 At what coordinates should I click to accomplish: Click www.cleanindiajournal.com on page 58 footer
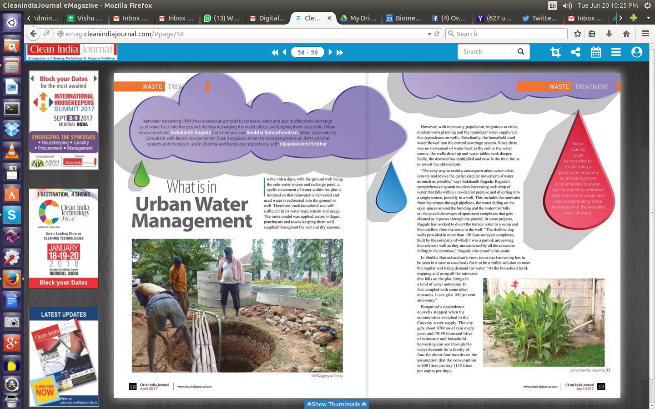point(194,387)
